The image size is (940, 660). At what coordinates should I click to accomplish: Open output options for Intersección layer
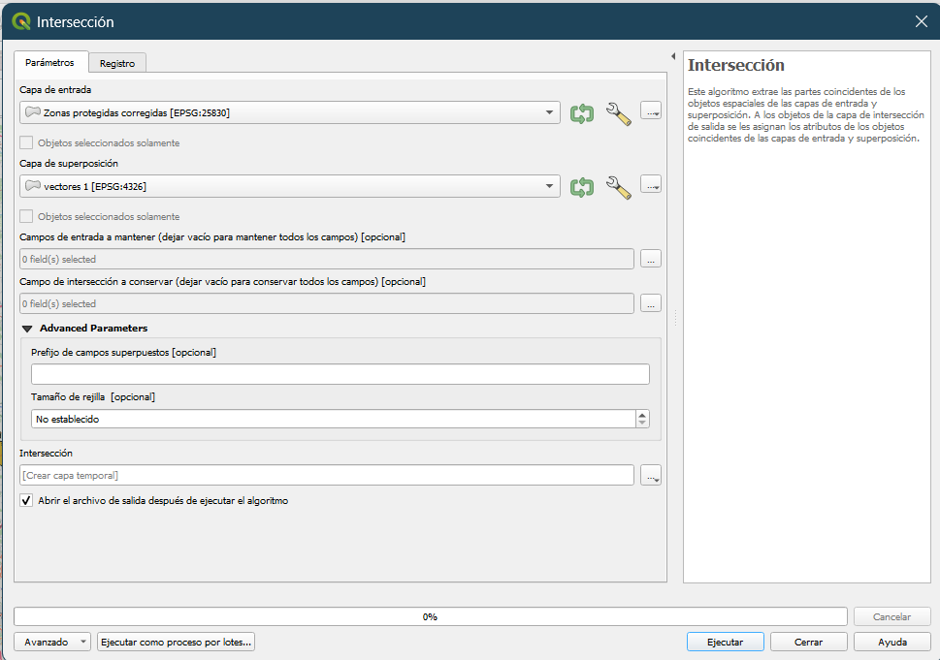click(x=651, y=475)
